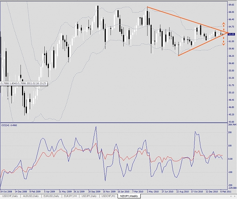Screen dimensions: 237x199
Task: Click the 5 Apr 2009 date label
Action: click(x=50, y=191)
